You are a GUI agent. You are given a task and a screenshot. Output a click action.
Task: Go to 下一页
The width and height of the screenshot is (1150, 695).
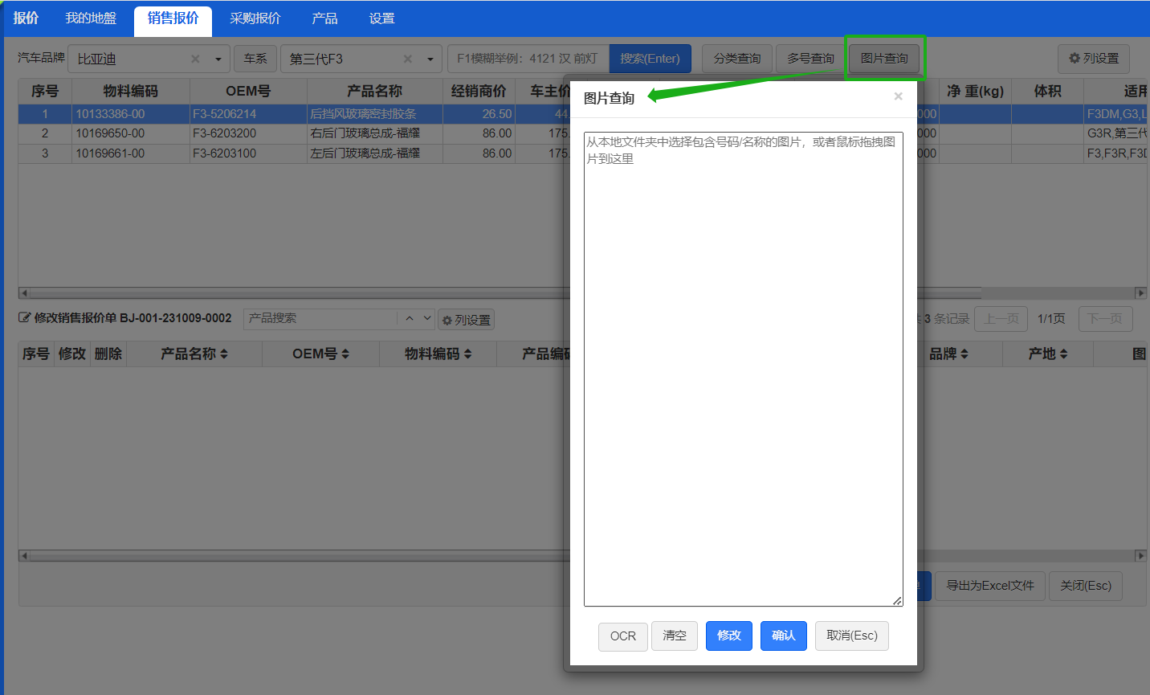click(x=1105, y=319)
